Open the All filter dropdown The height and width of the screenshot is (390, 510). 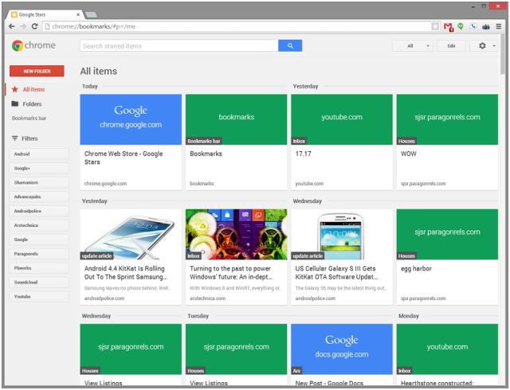click(x=413, y=46)
